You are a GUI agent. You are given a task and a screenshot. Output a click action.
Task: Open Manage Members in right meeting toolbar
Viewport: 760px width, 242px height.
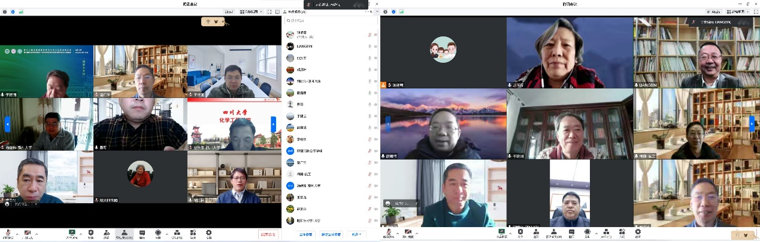pos(553,234)
